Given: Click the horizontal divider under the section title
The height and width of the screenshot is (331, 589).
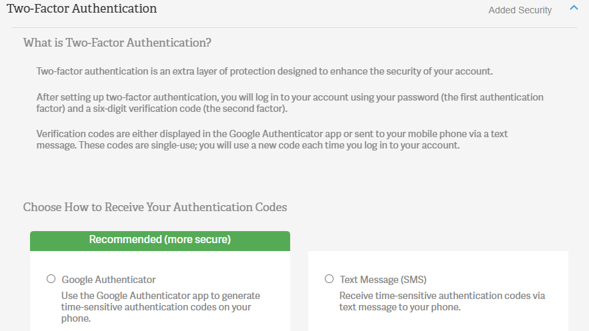Looking at the screenshot, I should [x=294, y=27].
